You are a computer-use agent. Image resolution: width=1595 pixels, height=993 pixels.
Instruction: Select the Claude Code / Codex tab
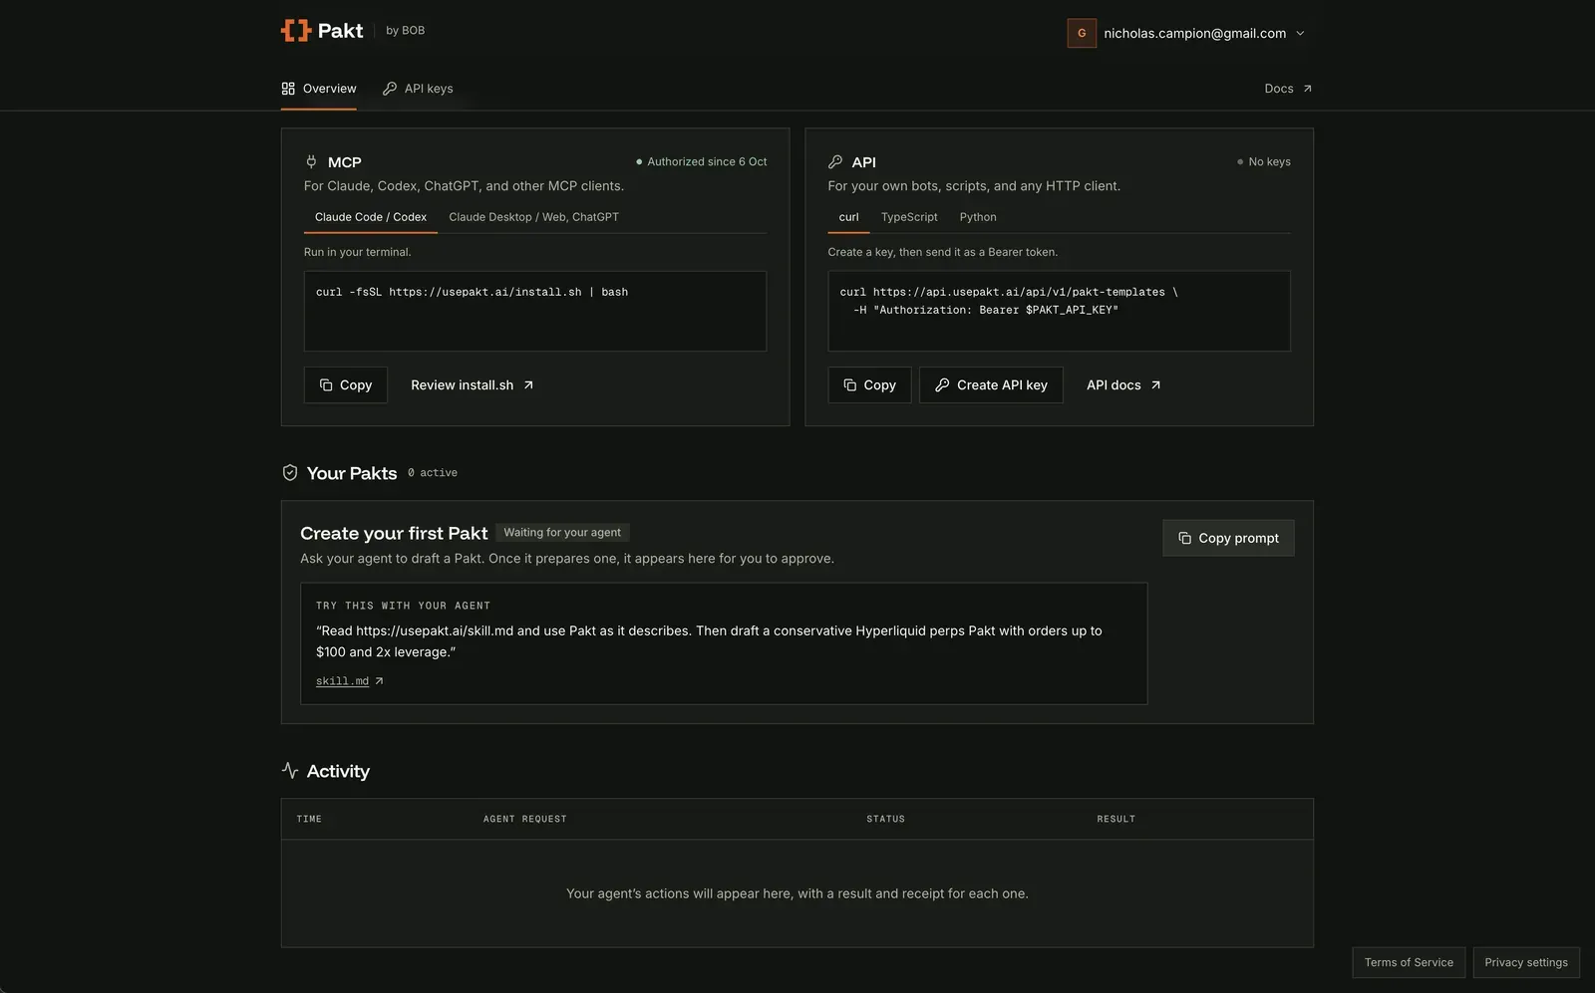point(371,217)
